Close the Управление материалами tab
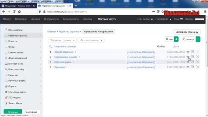The height and width of the screenshot is (117, 208). pos(70,6)
